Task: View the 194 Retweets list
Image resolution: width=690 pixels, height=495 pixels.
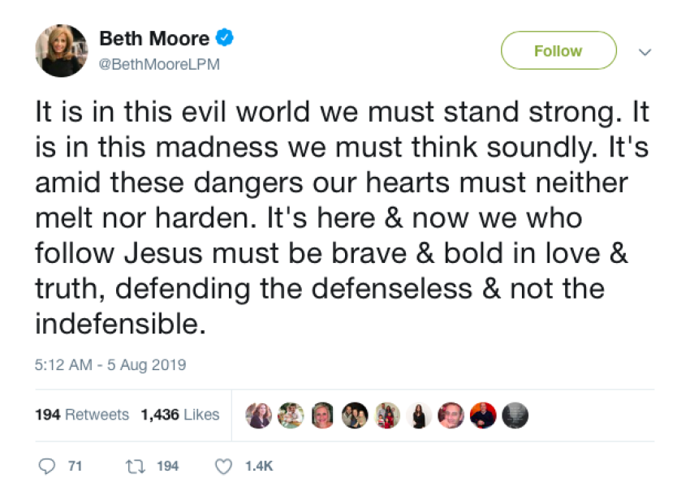Action: point(81,415)
